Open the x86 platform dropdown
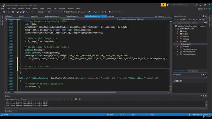 55,12
